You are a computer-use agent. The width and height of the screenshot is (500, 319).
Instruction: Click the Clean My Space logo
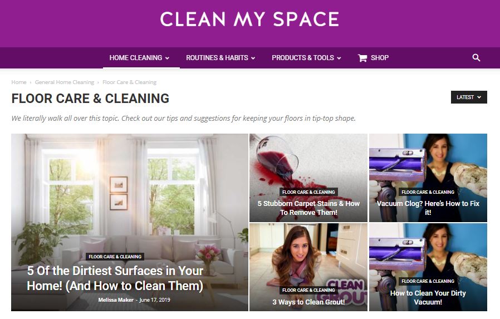tap(249, 19)
